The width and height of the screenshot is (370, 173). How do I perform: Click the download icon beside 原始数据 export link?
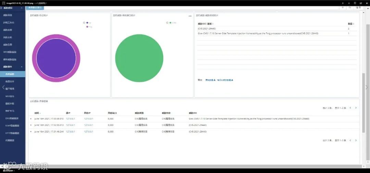214,80
